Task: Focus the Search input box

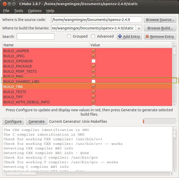Action: 35,37
